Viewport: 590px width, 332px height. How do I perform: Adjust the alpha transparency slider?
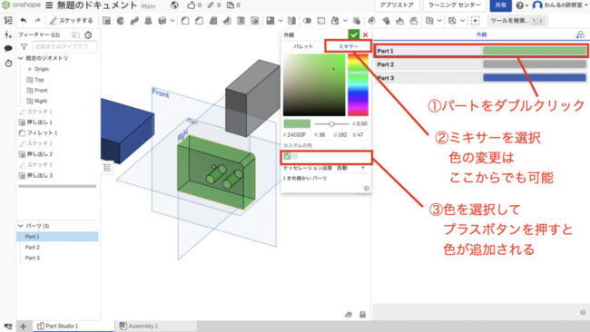331,123
